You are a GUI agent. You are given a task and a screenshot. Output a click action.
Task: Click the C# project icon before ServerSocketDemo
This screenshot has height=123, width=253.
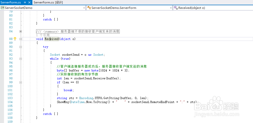pyautogui.click(x=3, y=8)
